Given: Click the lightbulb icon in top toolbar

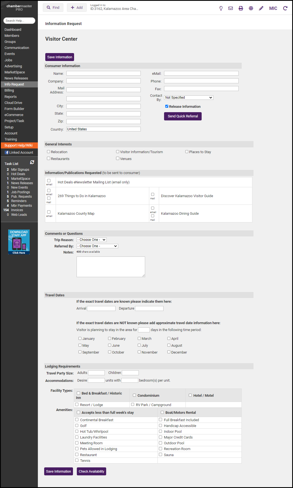Looking at the screenshot, I should pyautogui.click(x=221, y=8).
